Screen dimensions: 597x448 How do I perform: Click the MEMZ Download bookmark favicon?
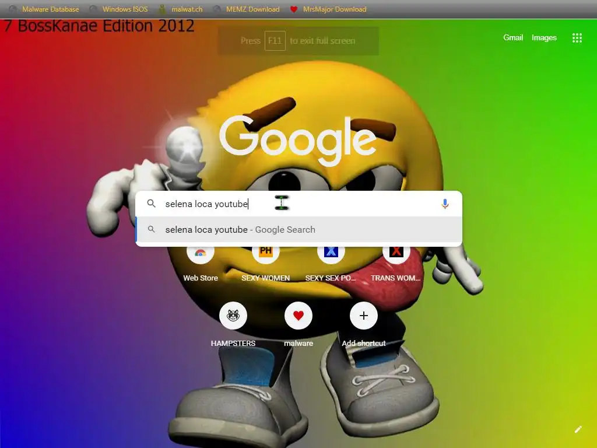[217, 9]
